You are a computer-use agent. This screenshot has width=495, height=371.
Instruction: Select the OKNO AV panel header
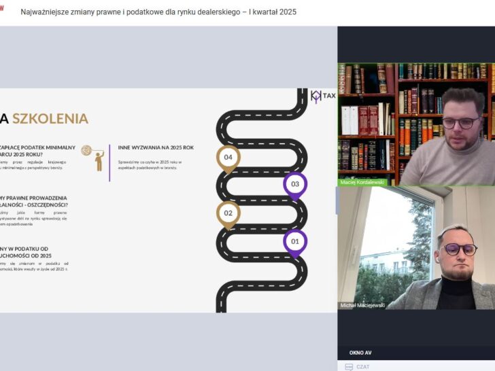361,353
